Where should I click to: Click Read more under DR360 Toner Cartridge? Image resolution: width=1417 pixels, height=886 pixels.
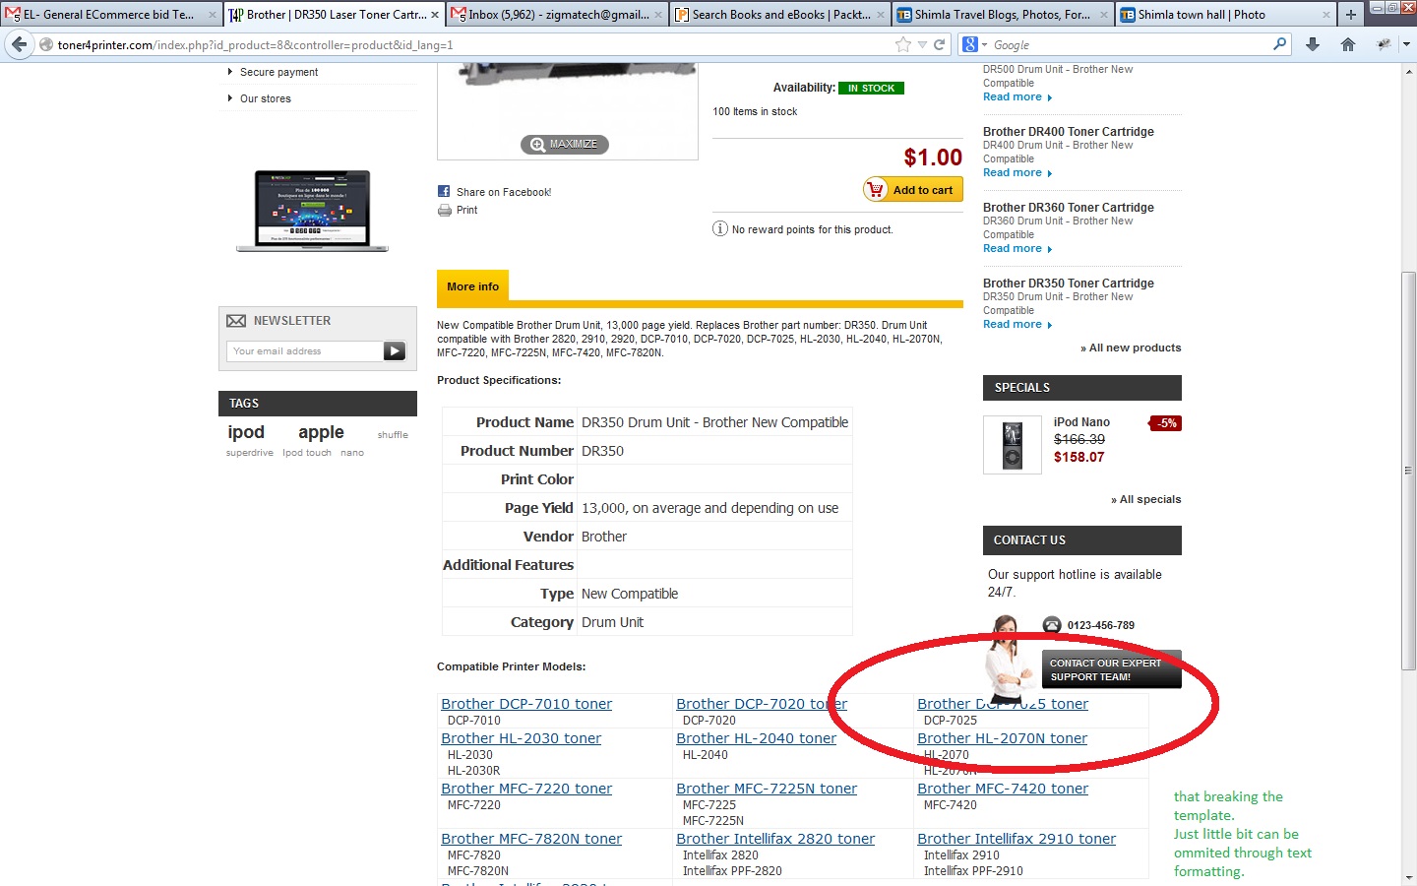[1017, 248]
